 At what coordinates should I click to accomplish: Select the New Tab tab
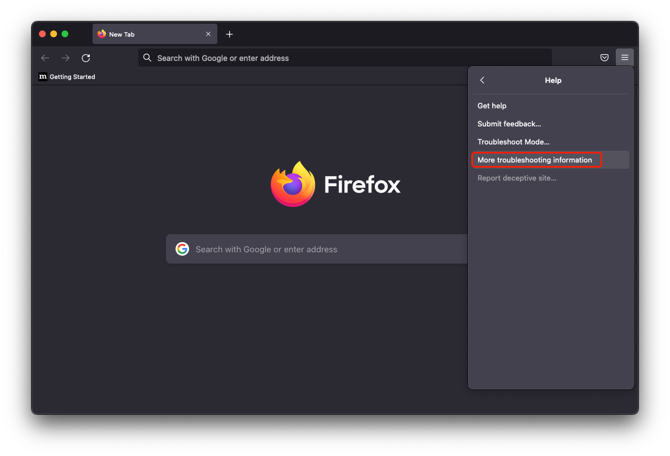[x=155, y=34]
